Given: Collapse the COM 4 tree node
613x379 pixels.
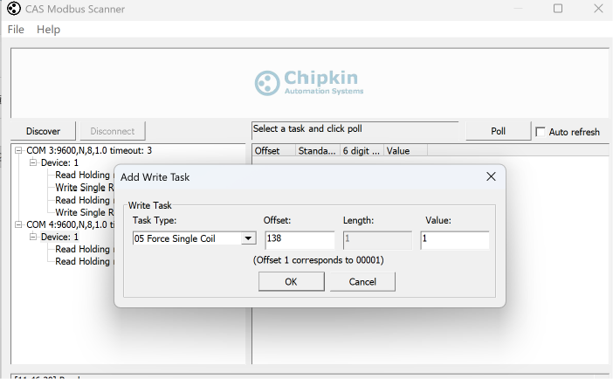Looking at the screenshot, I should pos(18,224).
